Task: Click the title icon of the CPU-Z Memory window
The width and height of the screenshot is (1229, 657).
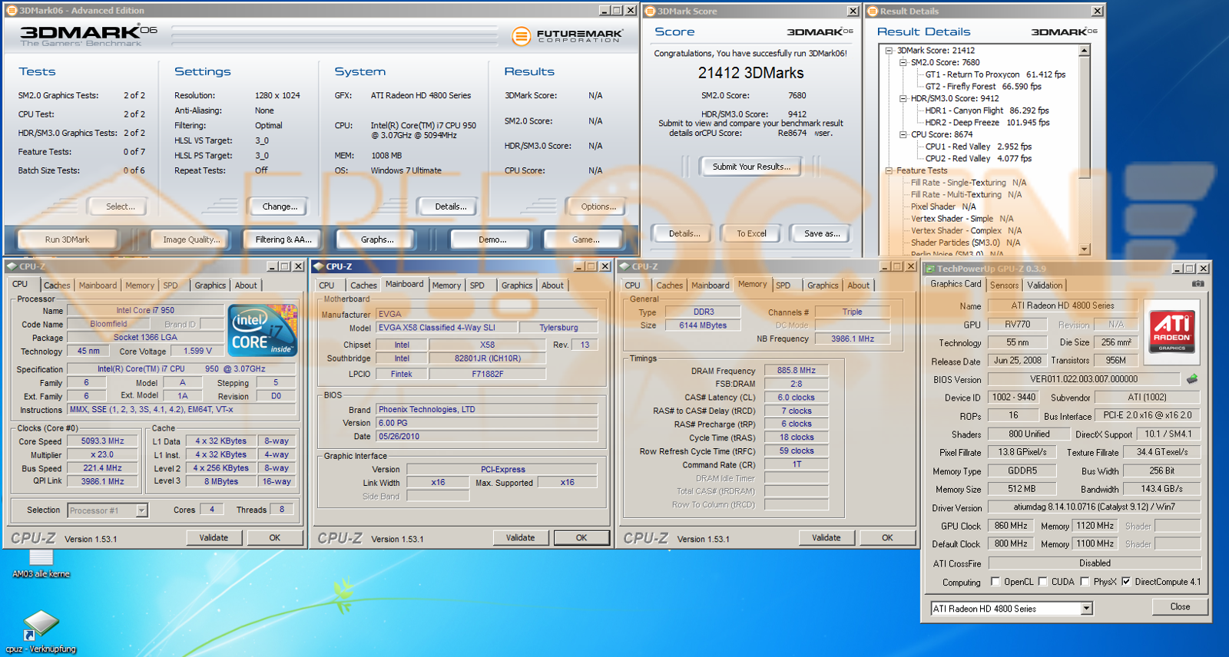Action: click(x=624, y=266)
